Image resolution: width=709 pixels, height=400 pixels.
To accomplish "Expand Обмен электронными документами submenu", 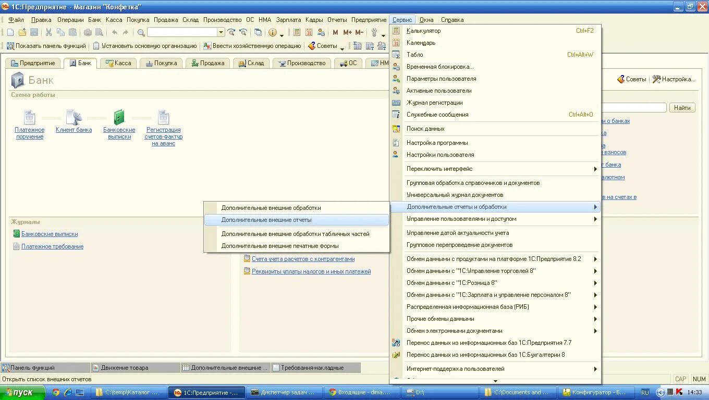I will click(495, 331).
